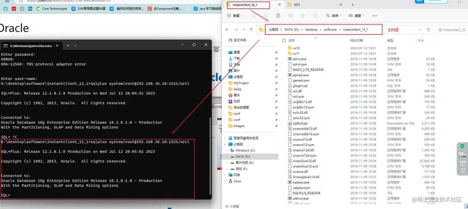Open 主文件夹 Home in sidebar
The image size is (468, 209).
(237, 40)
